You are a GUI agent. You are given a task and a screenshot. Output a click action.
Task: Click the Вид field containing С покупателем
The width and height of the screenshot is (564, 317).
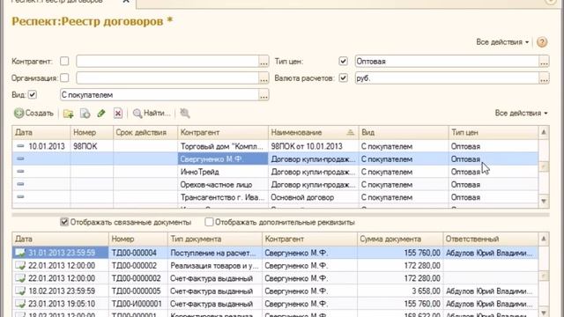coord(159,95)
